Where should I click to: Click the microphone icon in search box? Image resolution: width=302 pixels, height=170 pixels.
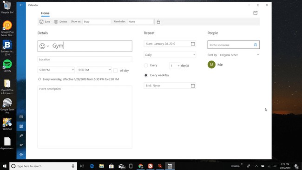click(x=73, y=166)
